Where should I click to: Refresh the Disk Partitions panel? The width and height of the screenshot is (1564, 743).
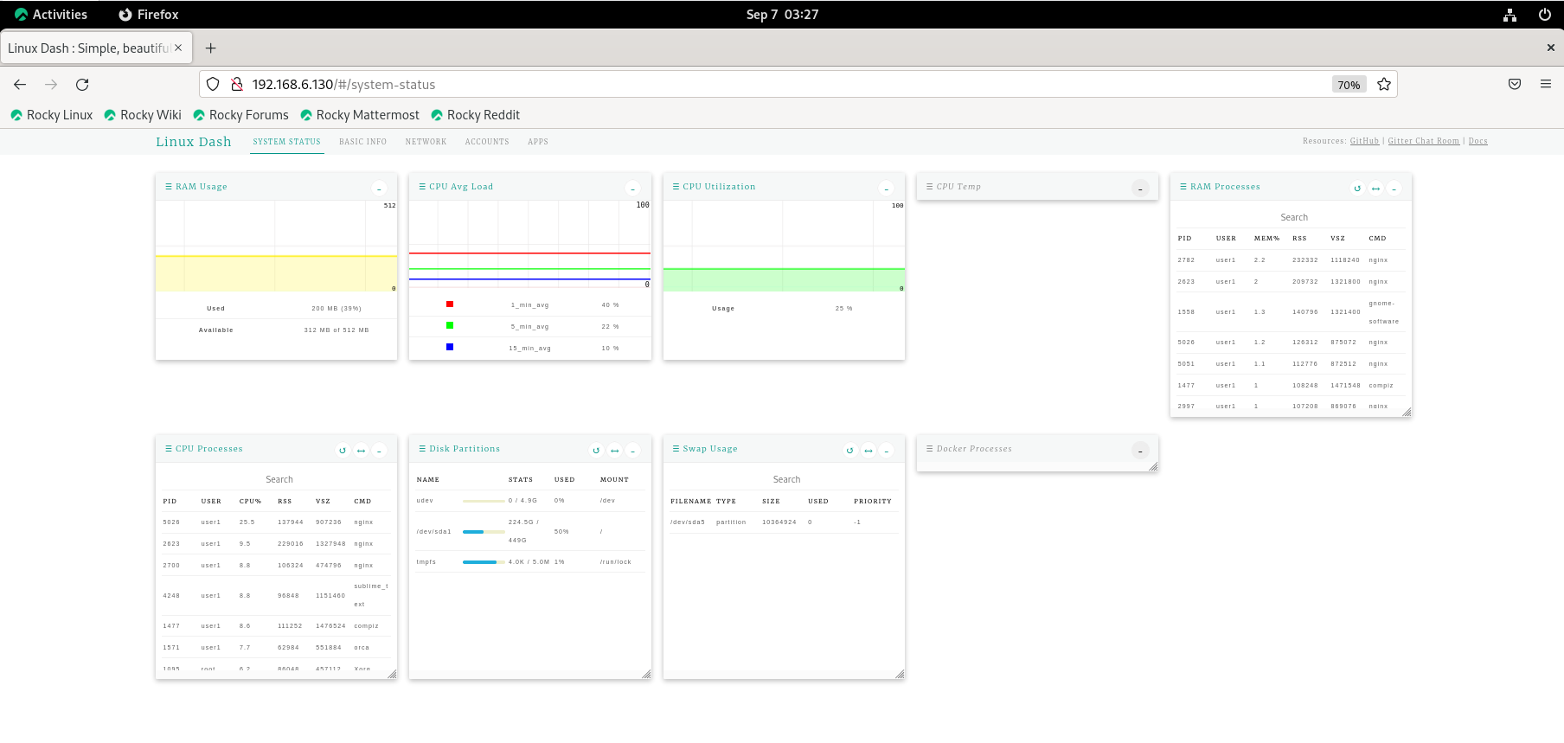click(x=596, y=450)
